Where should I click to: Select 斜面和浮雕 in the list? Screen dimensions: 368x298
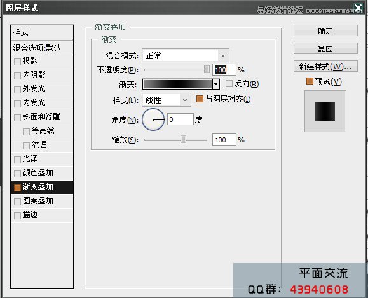(42, 117)
